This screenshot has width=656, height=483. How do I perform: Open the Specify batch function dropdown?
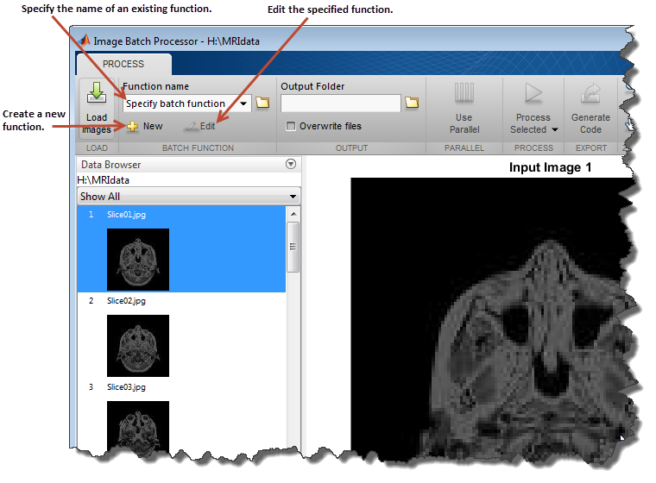(243, 103)
